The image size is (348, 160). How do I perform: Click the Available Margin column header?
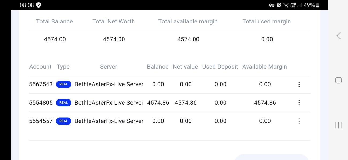click(x=264, y=67)
